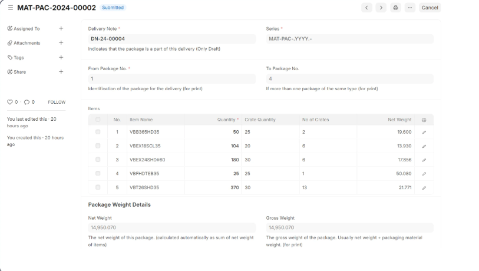The height and width of the screenshot is (271, 479).
Task: Click the Delivery Note field DN-24-00004
Action: tap(171, 39)
